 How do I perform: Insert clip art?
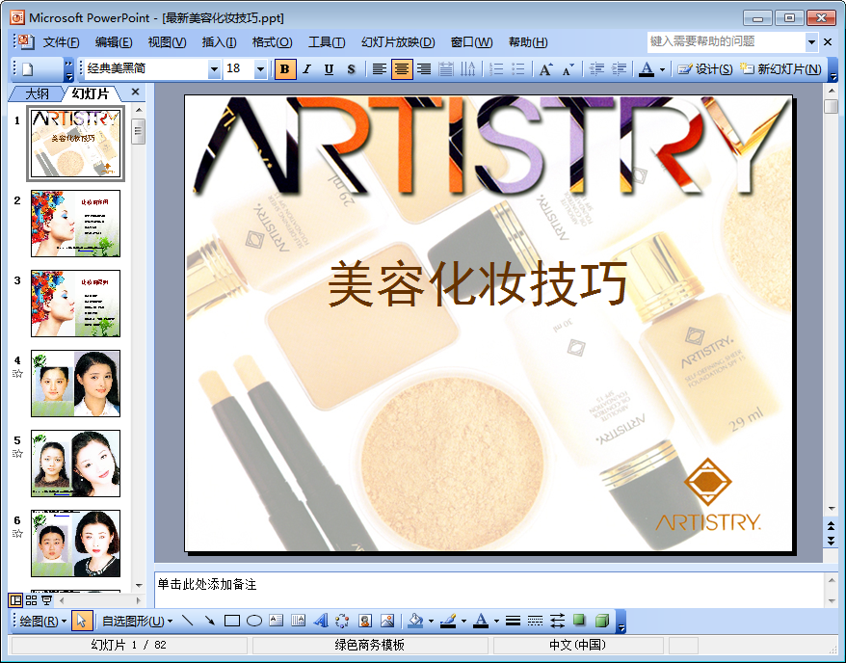click(x=365, y=621)
